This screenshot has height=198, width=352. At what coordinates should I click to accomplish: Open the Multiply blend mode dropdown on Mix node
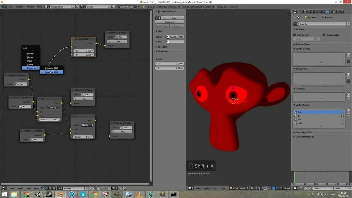(87, 125)
